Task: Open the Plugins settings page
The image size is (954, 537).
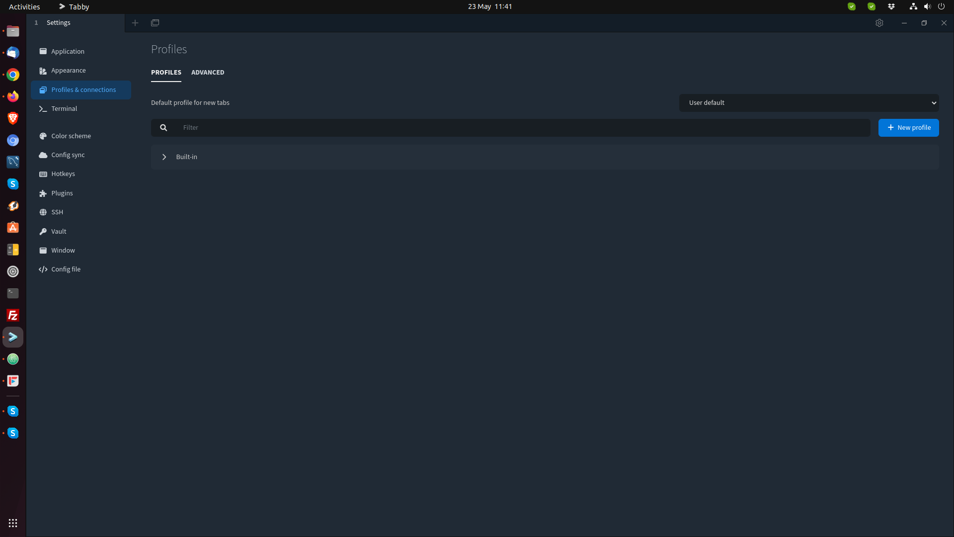Action: [80, 193]
